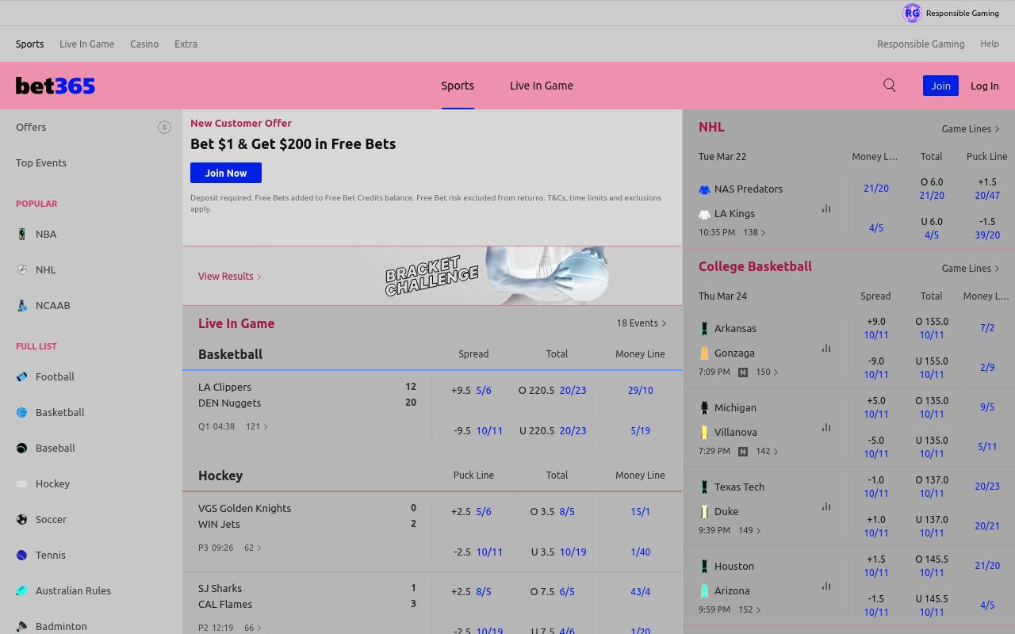
Task: Open Responsible Gaming link in top menu
Action: pyautogui.click(x=921, y=44)
